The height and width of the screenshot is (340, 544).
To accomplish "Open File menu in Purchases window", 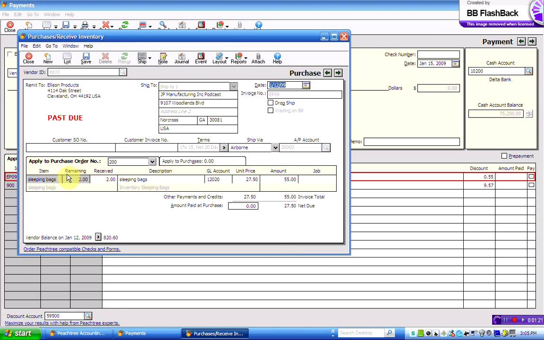I will (24, 46).
